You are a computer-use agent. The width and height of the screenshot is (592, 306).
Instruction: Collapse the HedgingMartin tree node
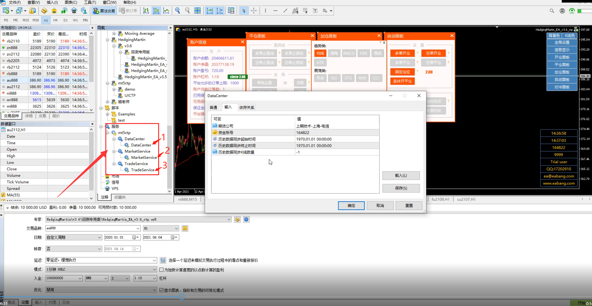click(x=108, y=40)
